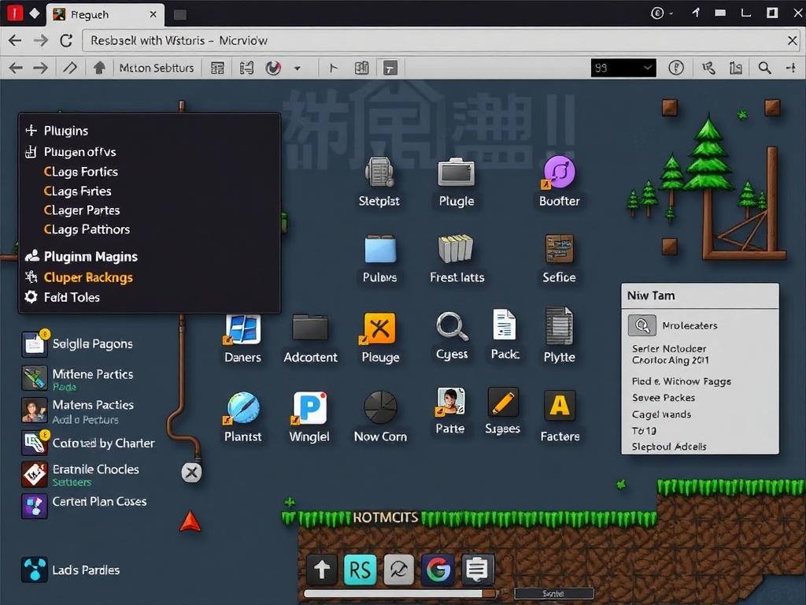
Task: Click the toolbar book icon
Action: coord(362,68)
